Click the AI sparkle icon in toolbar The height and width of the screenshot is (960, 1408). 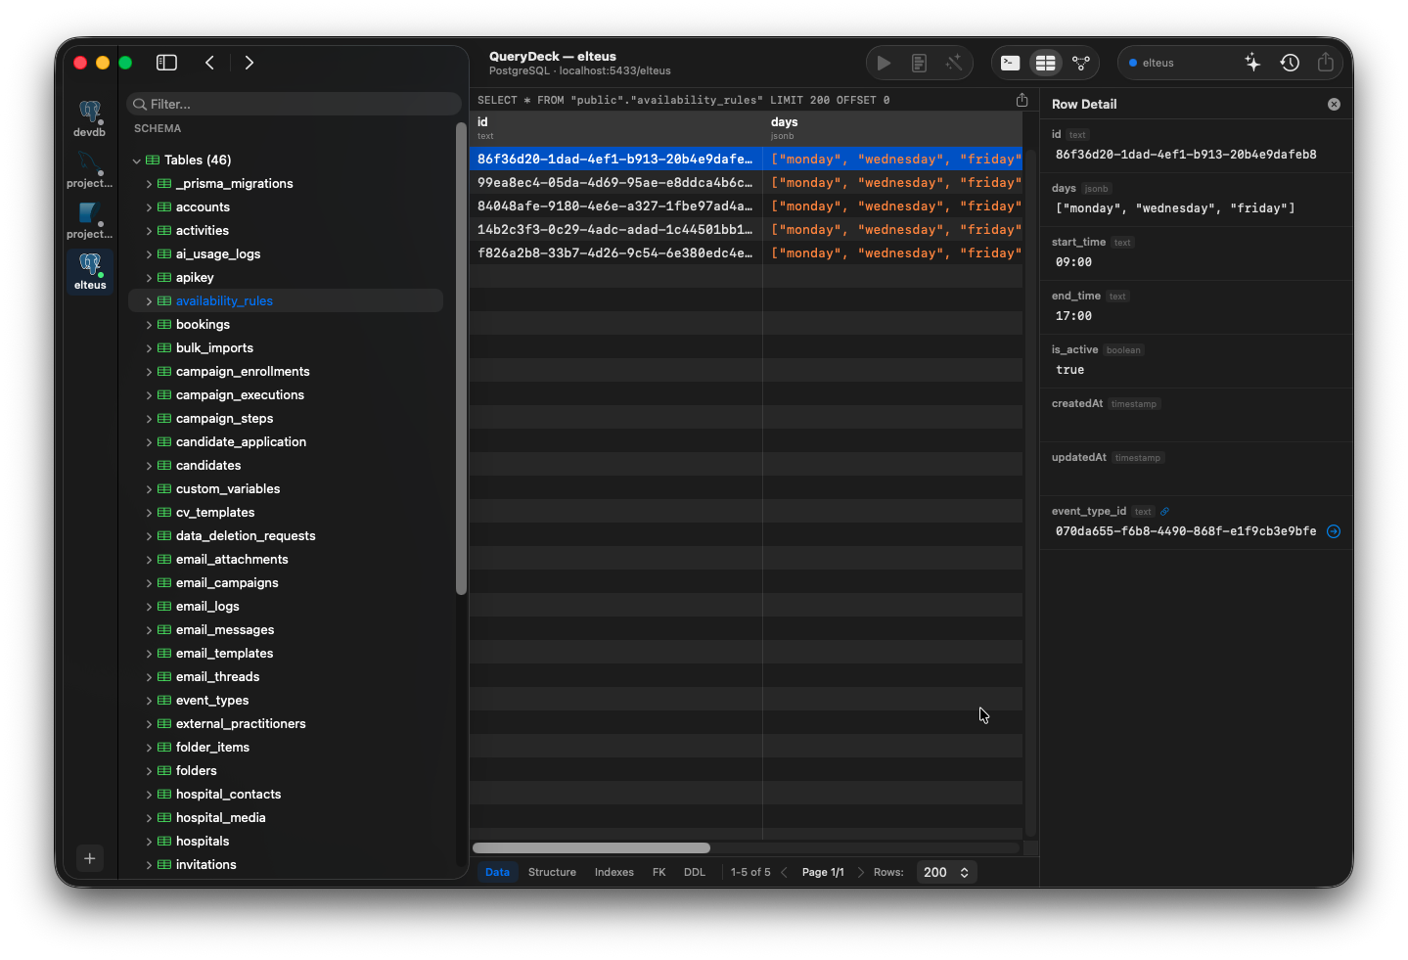(x=1252, y=63)
